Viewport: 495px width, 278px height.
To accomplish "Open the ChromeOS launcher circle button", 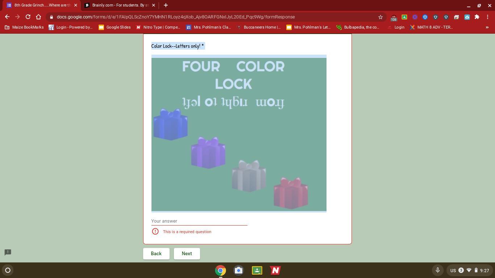I will coord(8,270).
